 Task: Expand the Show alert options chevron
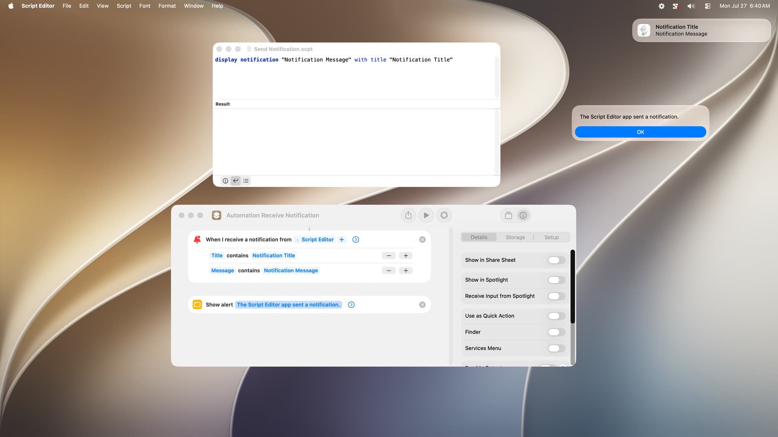(351, 305)
